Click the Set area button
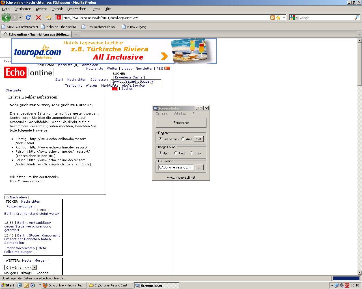 [x=199, y=139]
